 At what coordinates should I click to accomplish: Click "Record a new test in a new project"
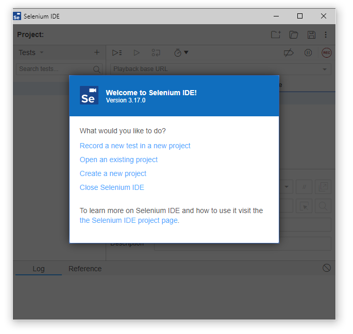point(135,146)
